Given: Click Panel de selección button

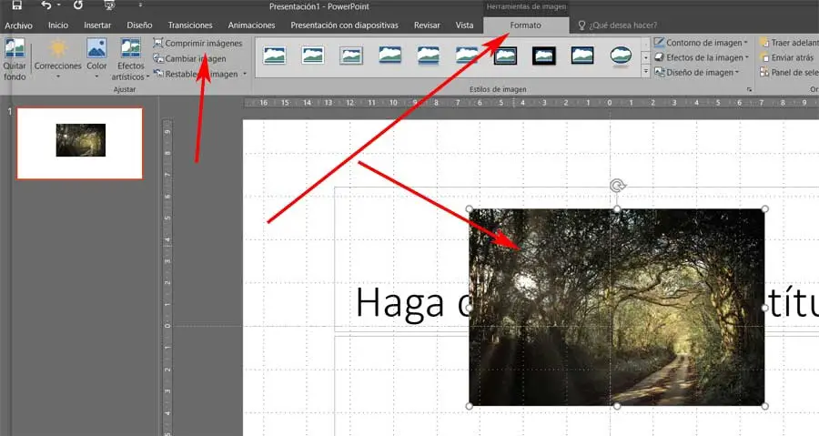Looking at the screenshot, I should (789, 73).
